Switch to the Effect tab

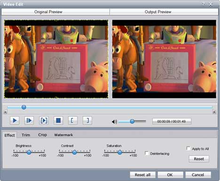point(10,135)
